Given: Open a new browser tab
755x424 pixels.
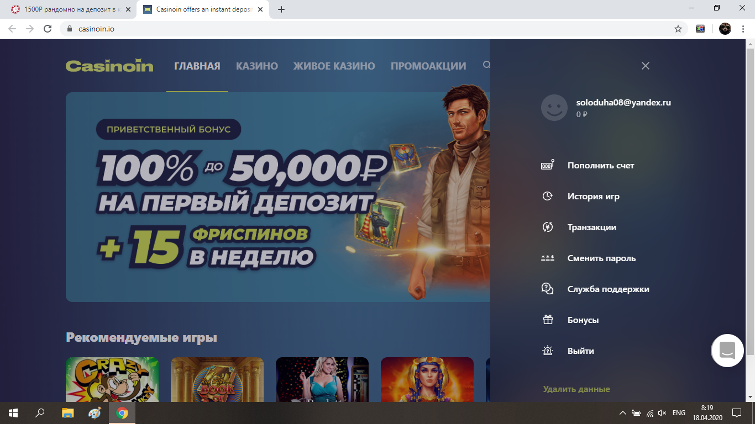Looking at the screenshot, I should coord(281,9).
